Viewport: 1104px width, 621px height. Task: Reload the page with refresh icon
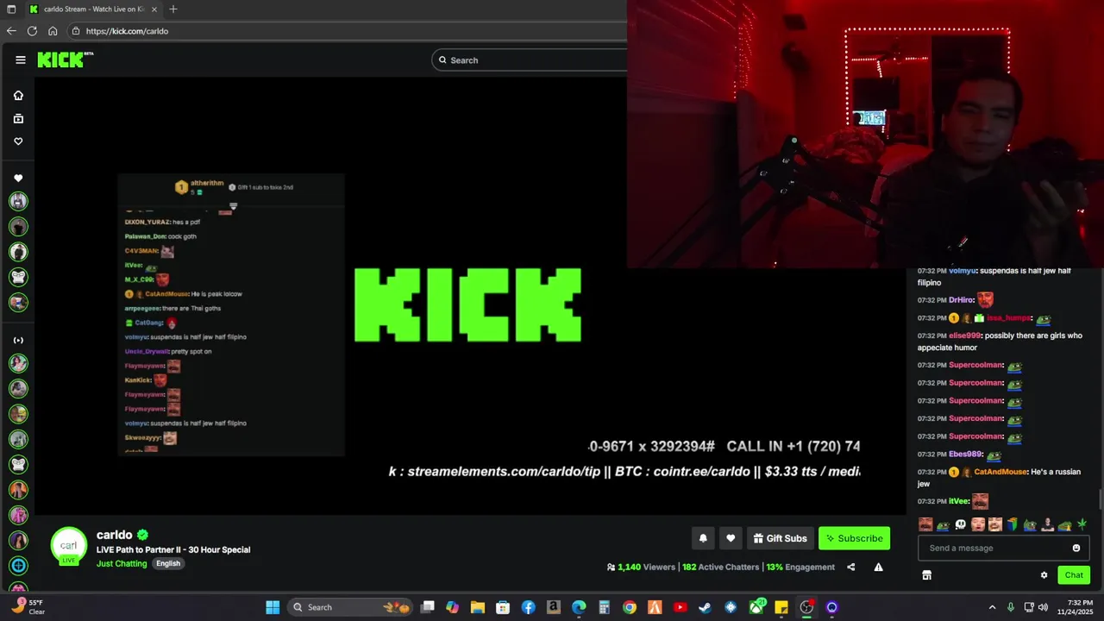click(x=32, y=31)
